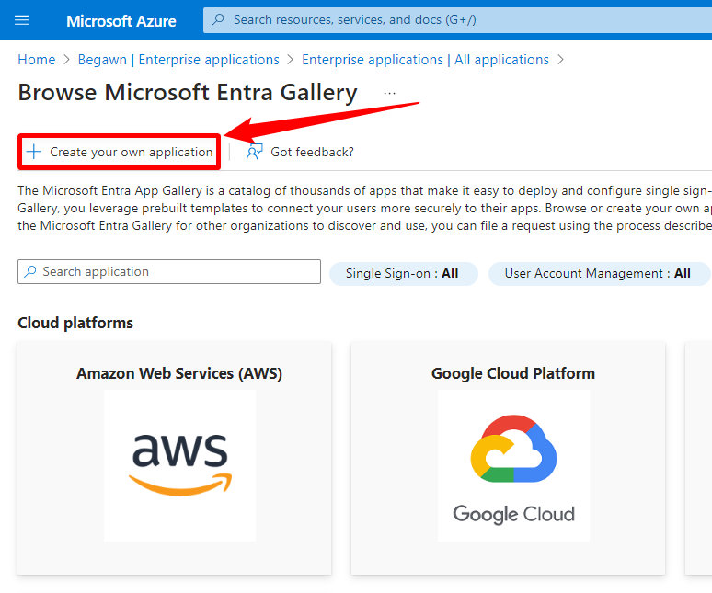The image size is (712, 593).
Task: Open the Amazon Web Services (AWS) card title
Action: (x=179, y=373)
